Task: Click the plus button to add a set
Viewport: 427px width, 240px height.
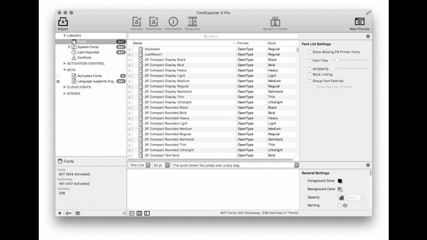Action: (60, 213)
